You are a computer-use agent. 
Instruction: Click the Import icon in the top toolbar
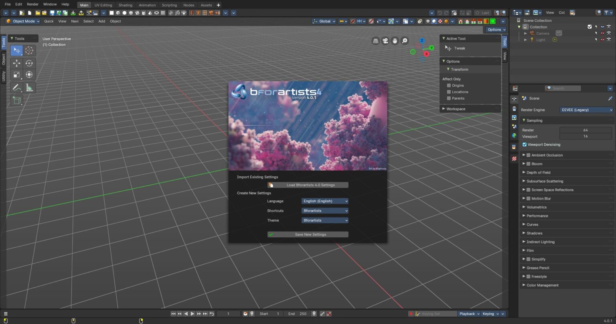[x=73, y=12]
